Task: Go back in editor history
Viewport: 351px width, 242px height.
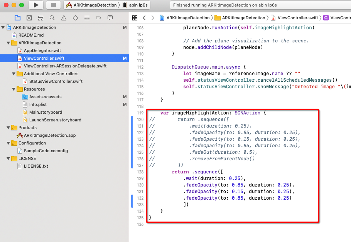Action: coord(144,18)
